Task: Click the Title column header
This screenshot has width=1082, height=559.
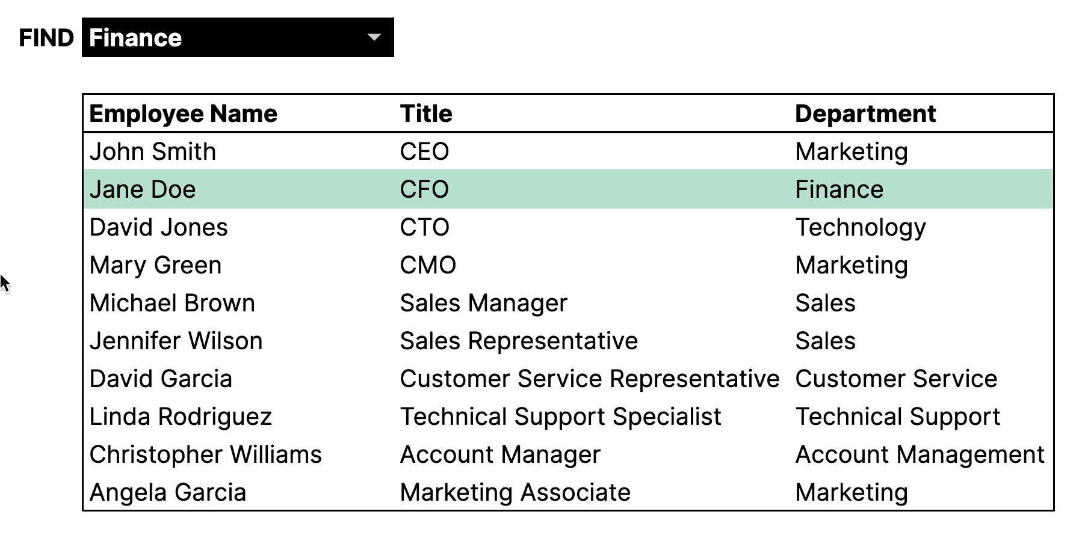Action: (x=426, y=114)
